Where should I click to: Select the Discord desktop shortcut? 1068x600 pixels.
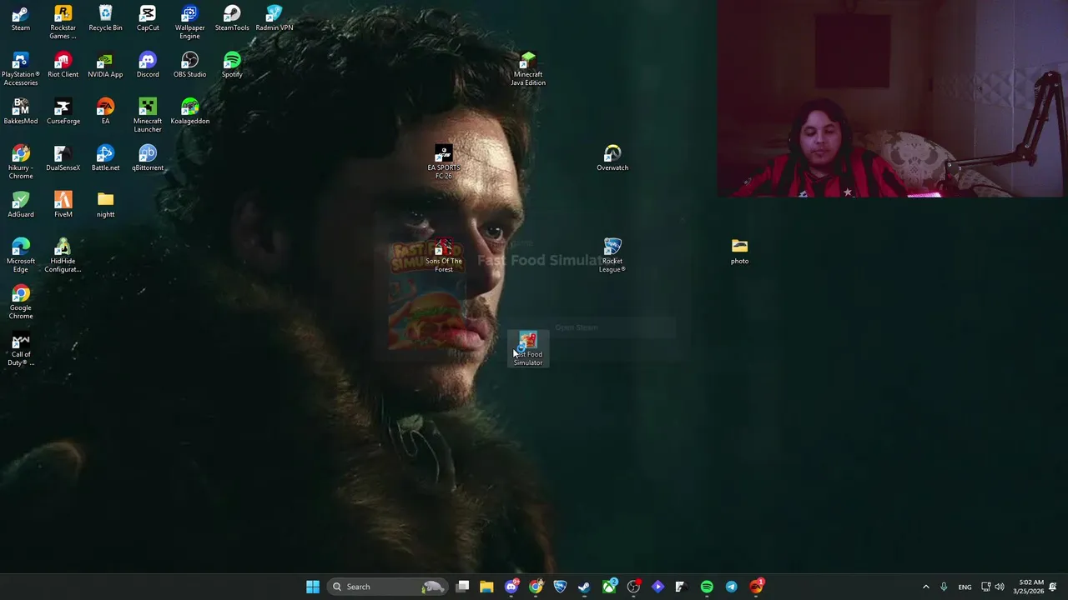pyautogui.click(x=148, y=65)
